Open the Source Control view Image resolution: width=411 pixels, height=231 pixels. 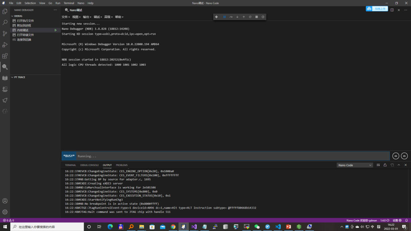coord(5,33)
